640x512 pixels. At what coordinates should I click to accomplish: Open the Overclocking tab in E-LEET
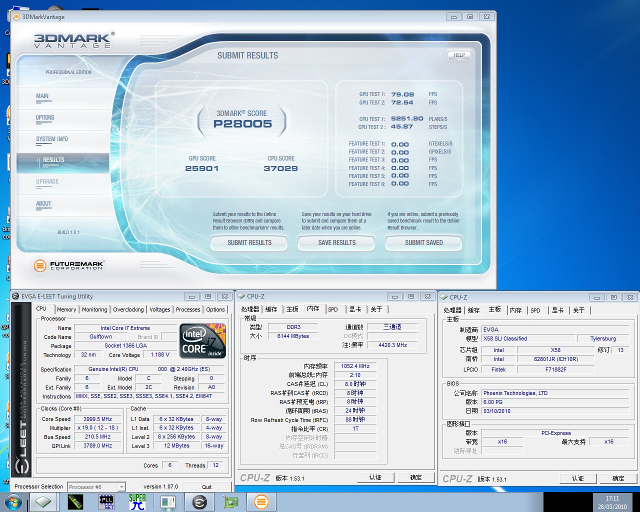point(128,309)
